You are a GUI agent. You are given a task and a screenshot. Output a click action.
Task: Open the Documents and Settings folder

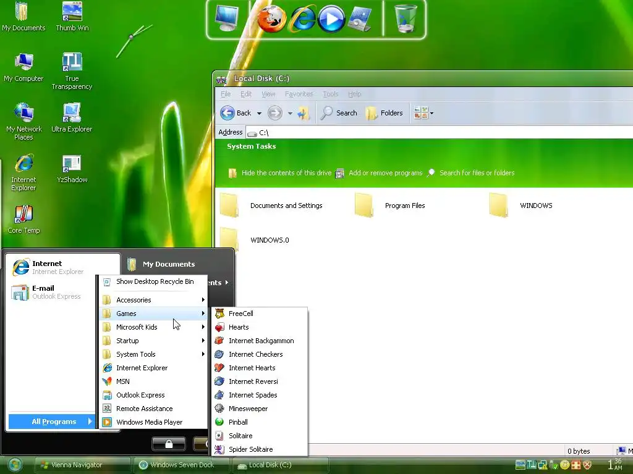[x=271, y=206]
